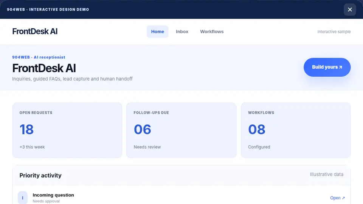Click the large FrontDesk AI hero heading

coord(44,68)
